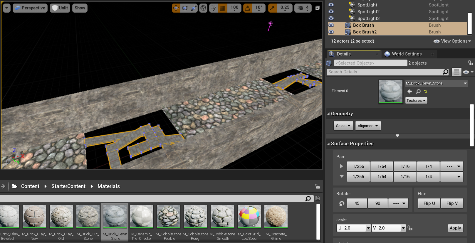475x243 pixels.
Task: Click StarterContent in the breadcrumb path
Action: [x=68, y=186]
